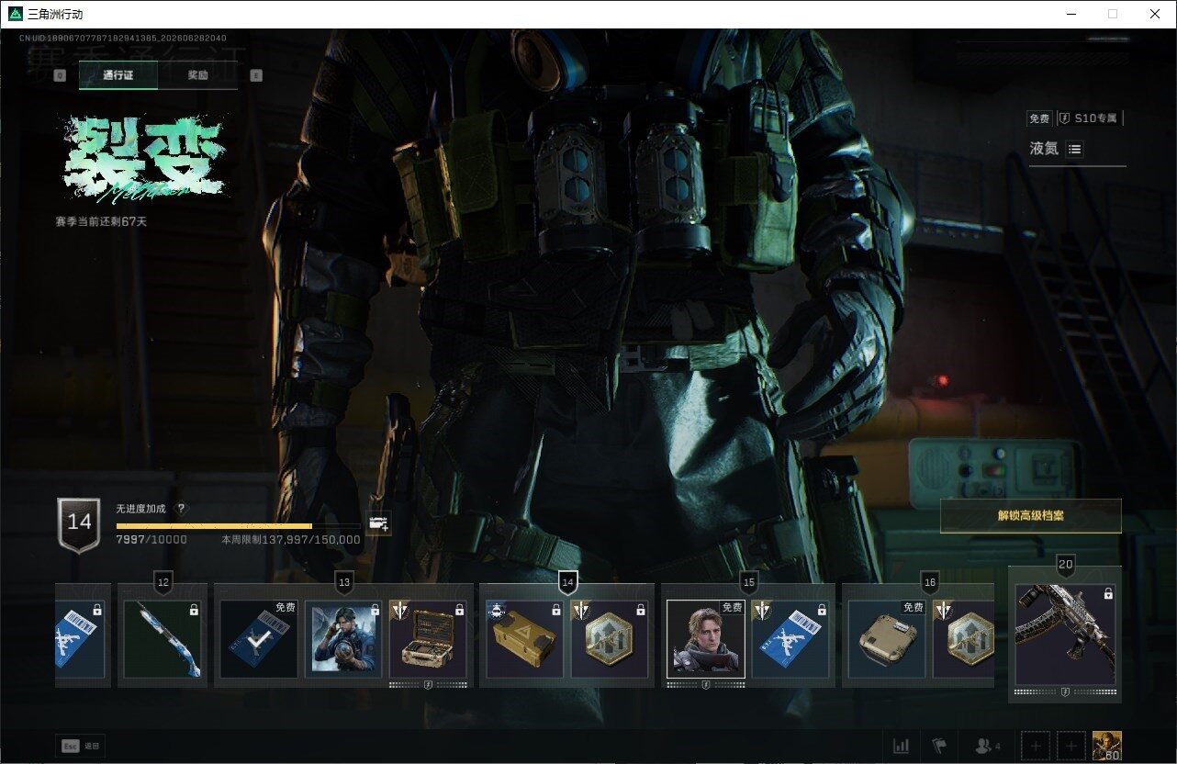
Task: Select the level 15 free character portrait reward
Action: point(706,638)
